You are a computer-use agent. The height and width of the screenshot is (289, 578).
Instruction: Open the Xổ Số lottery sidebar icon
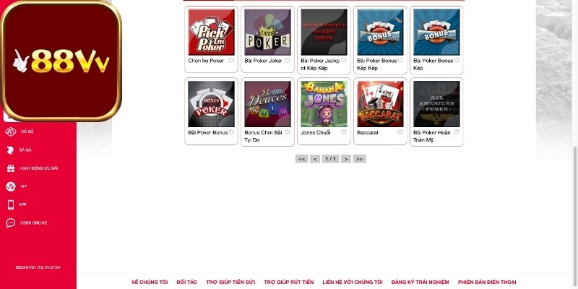pyautogui.click(x=11, y=131)
